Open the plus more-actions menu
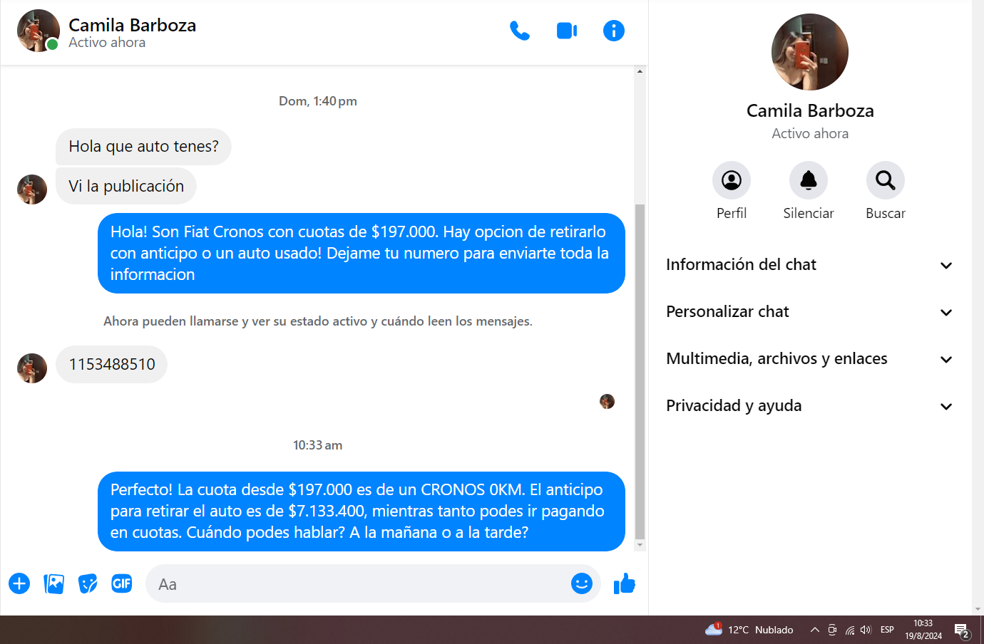This screenshot has height=644, width=984. [19, 584]
